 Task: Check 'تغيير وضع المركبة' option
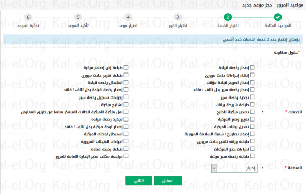pos(252,119)
